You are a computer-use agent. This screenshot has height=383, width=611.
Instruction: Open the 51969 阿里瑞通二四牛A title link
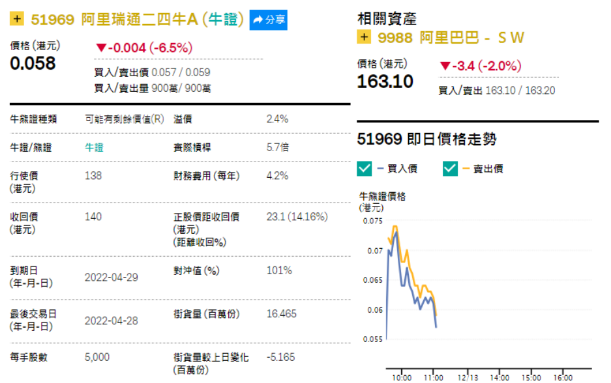[x=138, y=20]
